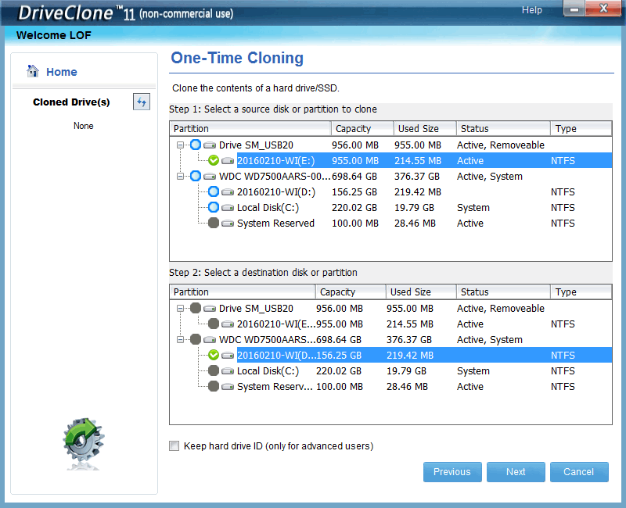The height and width of the screenshot is (508, 626).
Task: Sort destination list by Used Size column
Action: pos(421,292)
